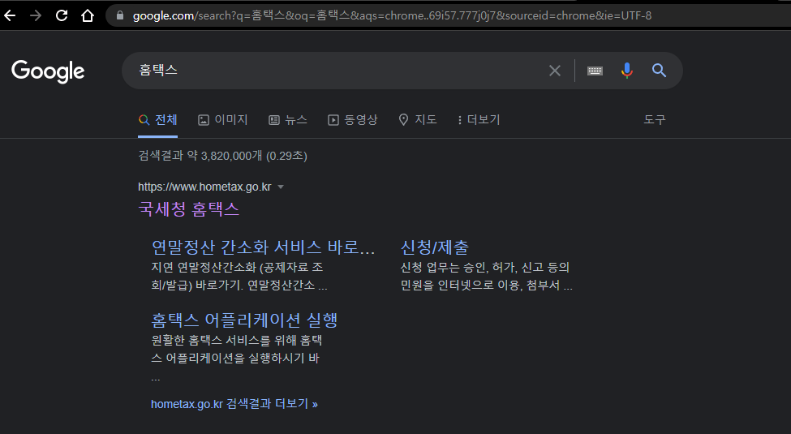Start voice search with the microphone icon
Viewport: 791px width, 434px height.
tap(627, 71)
